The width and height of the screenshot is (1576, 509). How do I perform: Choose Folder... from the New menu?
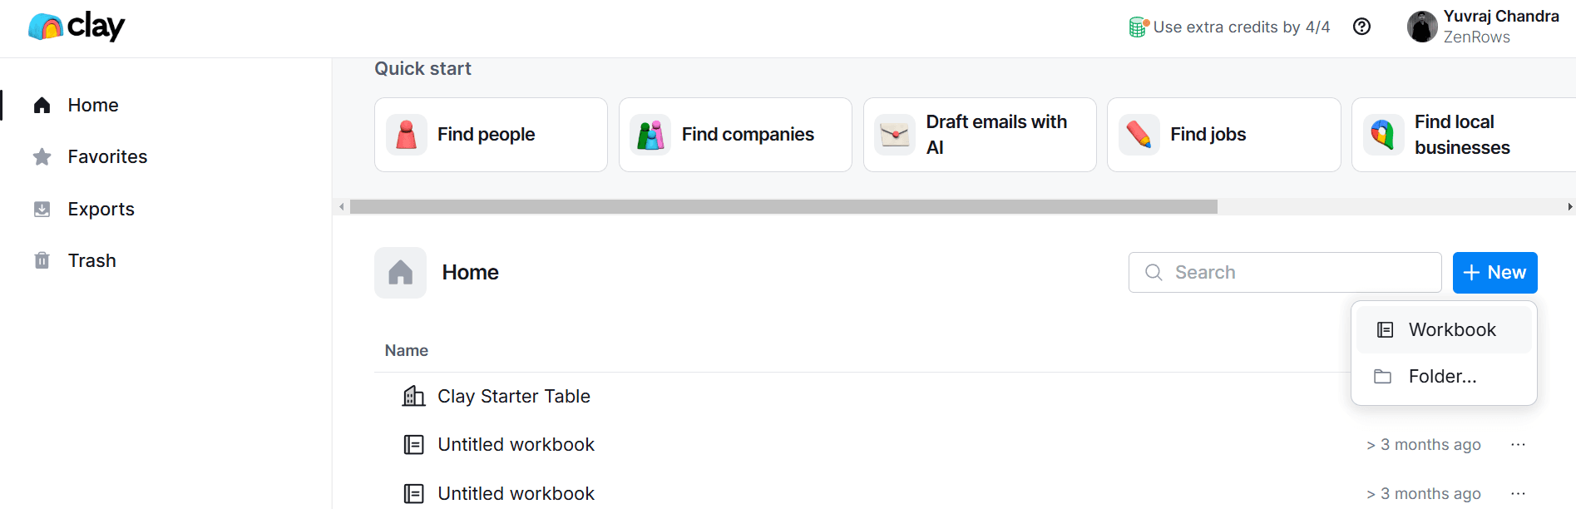1444,377
